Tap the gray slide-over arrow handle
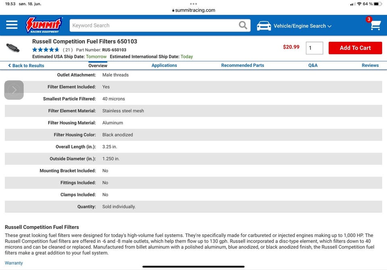 click(14, 90)
